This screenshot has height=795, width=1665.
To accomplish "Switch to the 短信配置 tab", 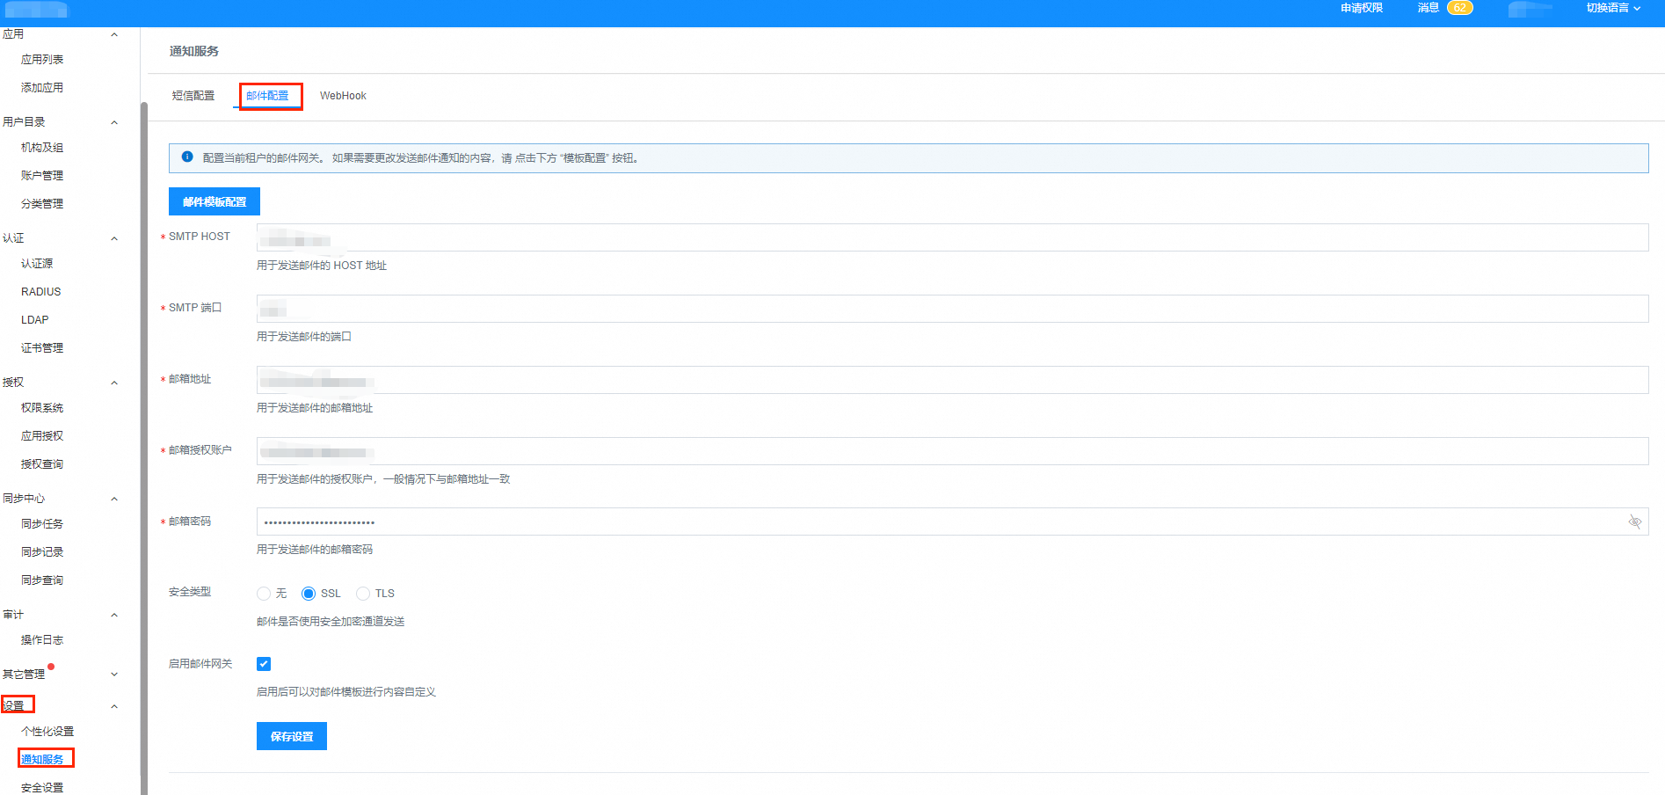I will [x=193, y=96].
